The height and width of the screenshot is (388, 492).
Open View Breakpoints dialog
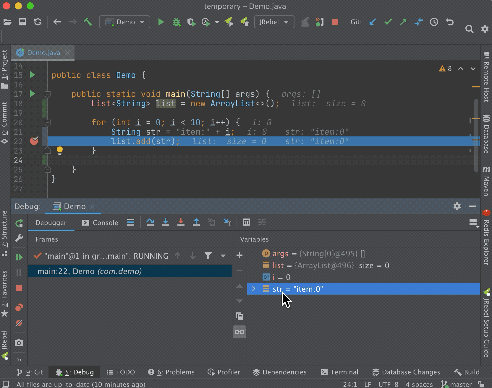(x=19, y=308)
